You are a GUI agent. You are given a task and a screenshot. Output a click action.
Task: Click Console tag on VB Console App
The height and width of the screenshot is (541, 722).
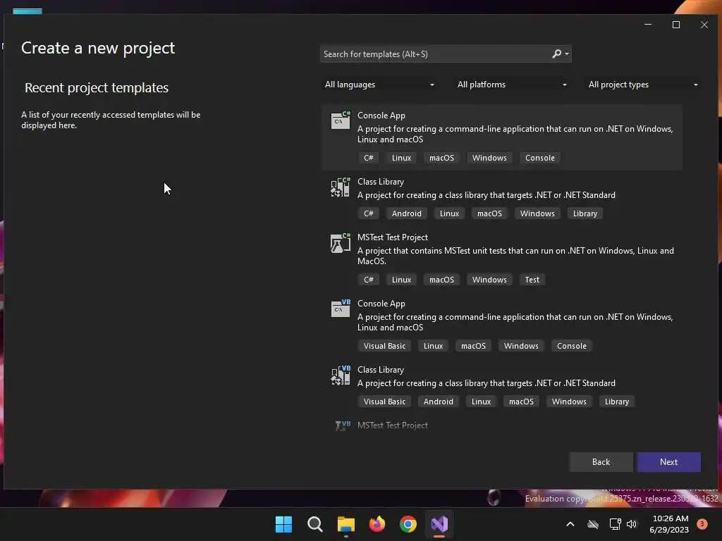572,346
